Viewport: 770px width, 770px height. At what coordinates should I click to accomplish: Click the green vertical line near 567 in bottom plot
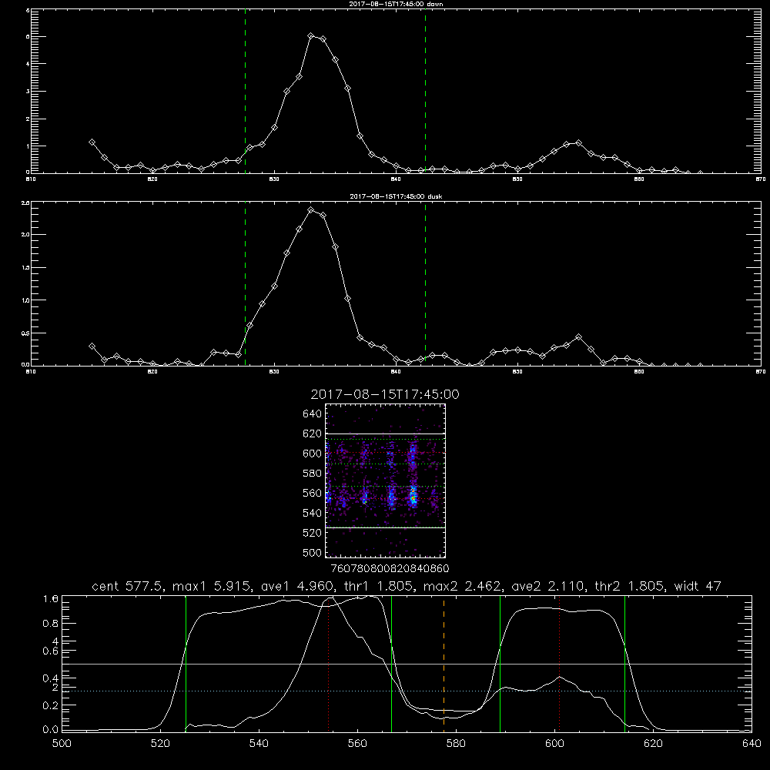(391, 664)
